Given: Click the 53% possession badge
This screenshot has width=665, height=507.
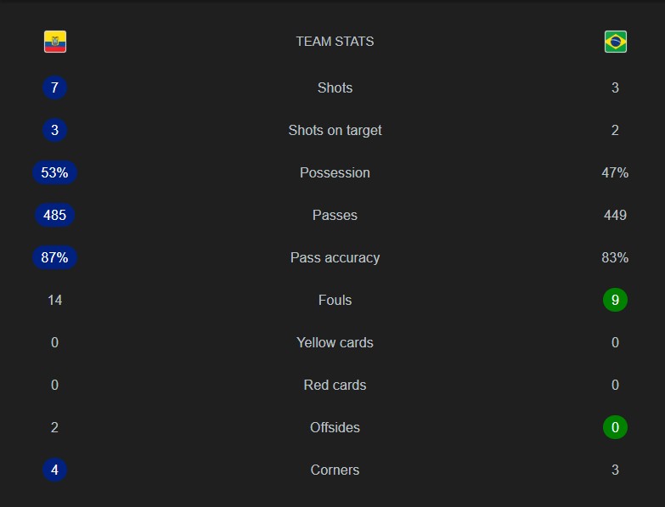Looking at the screenshot, I should 54,172.
